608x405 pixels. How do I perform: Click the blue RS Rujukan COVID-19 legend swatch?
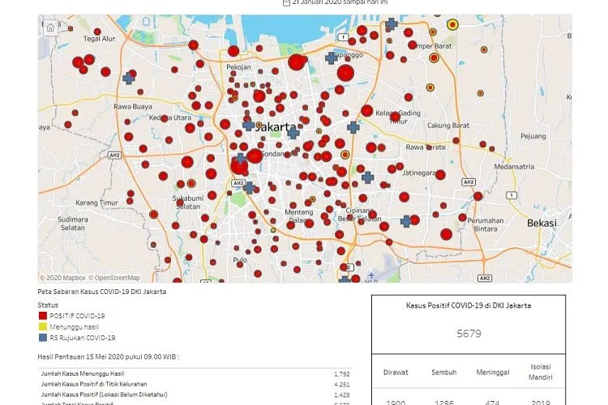click(x=43, y=337)
